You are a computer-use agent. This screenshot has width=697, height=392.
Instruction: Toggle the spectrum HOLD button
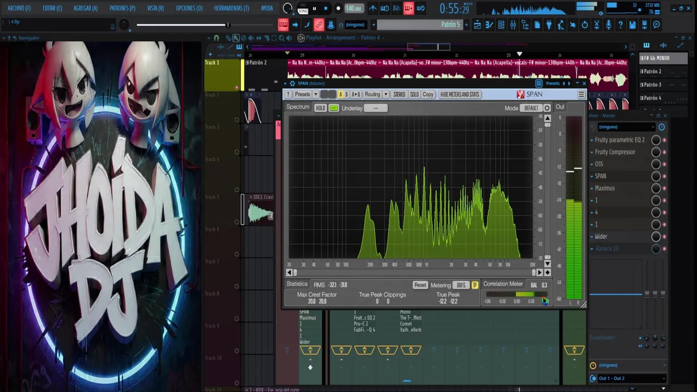[x=320, y=108]
